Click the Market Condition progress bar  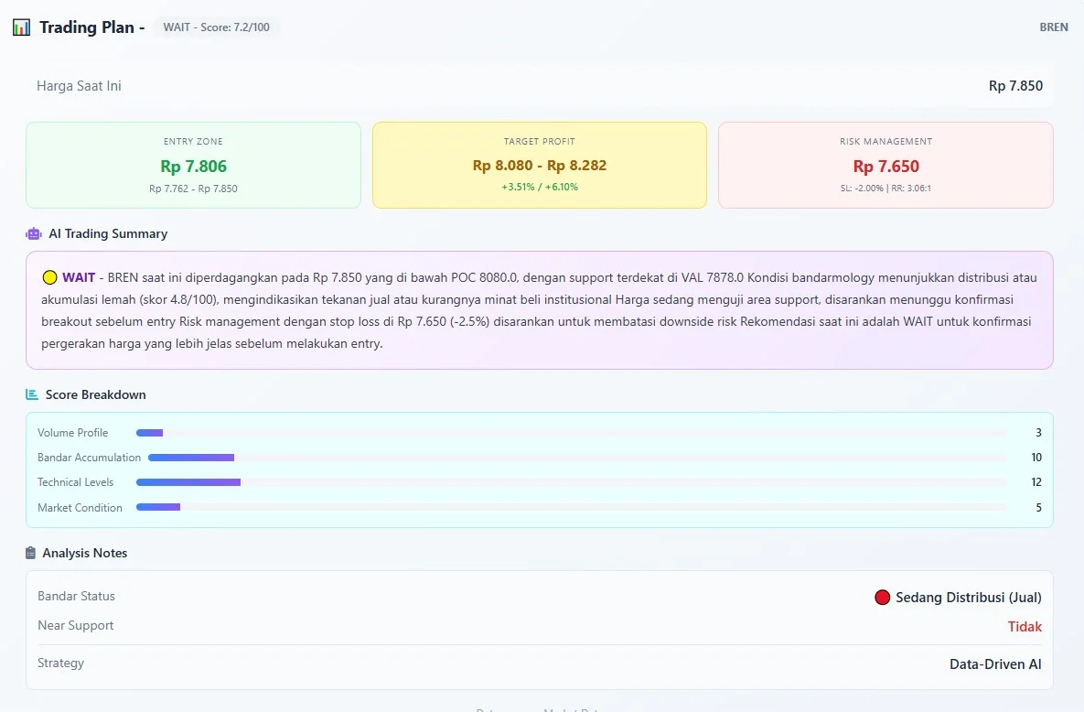[x=571, y=507]
